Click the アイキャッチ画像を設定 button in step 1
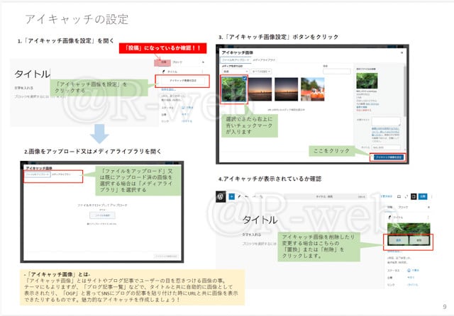 click(x=182, y=81)
